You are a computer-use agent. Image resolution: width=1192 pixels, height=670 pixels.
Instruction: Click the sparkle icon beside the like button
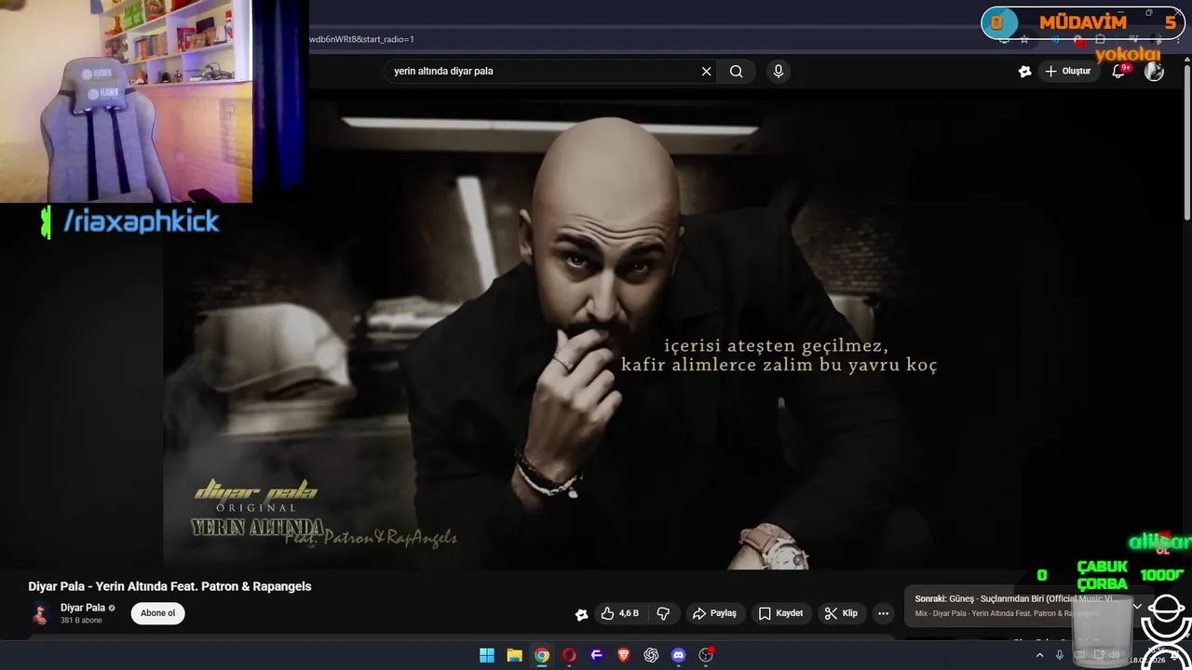[x=581, y=614]
